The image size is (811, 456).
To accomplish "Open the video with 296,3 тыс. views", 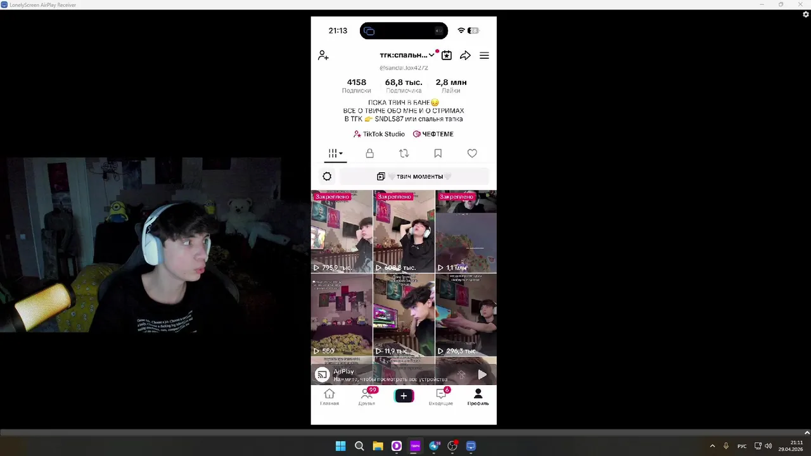I will [x=466, y=315].
